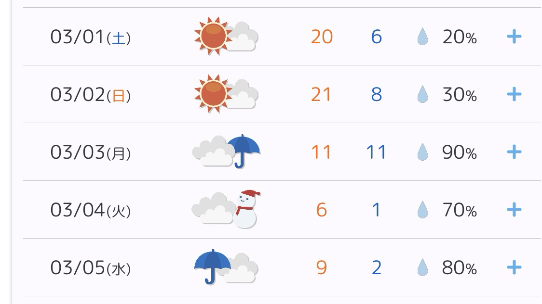Expand the 03/04 snow day details
This screenshot has height=304, width=542.
tap(514, 210)
